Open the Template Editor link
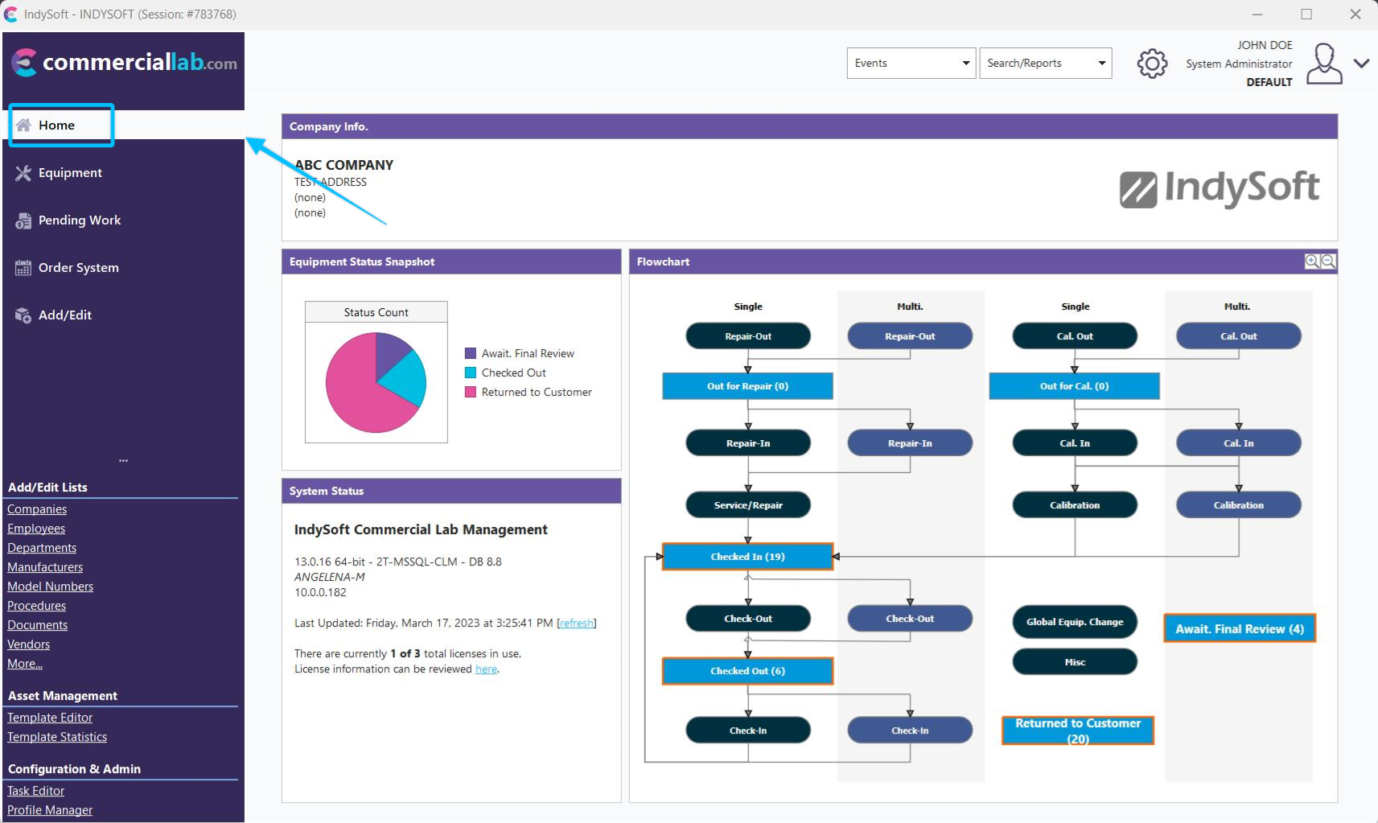The image size is (1378, 823). click(x=50, y=718)
